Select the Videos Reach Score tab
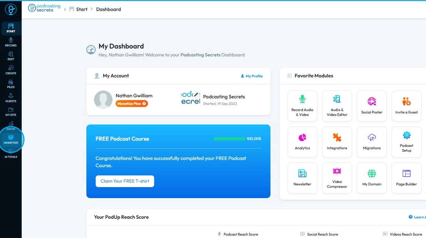This screenshot has width=426, height=238. click(402, 234)
